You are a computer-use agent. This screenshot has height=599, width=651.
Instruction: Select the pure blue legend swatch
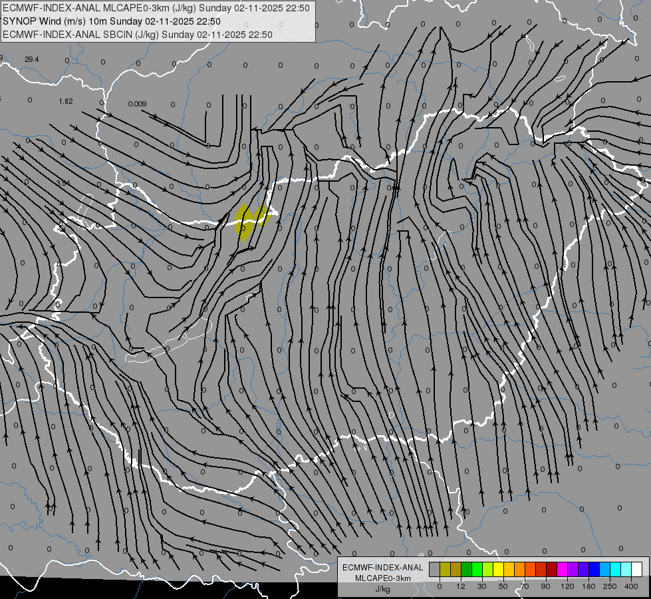tap(594, 570)
